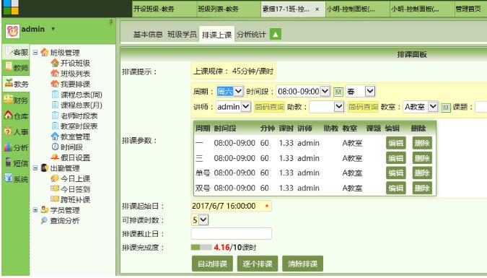Click the green up-arrow collapse icon
The width and height of the screenshot is (487, 278).
click(x=276, y=34)
